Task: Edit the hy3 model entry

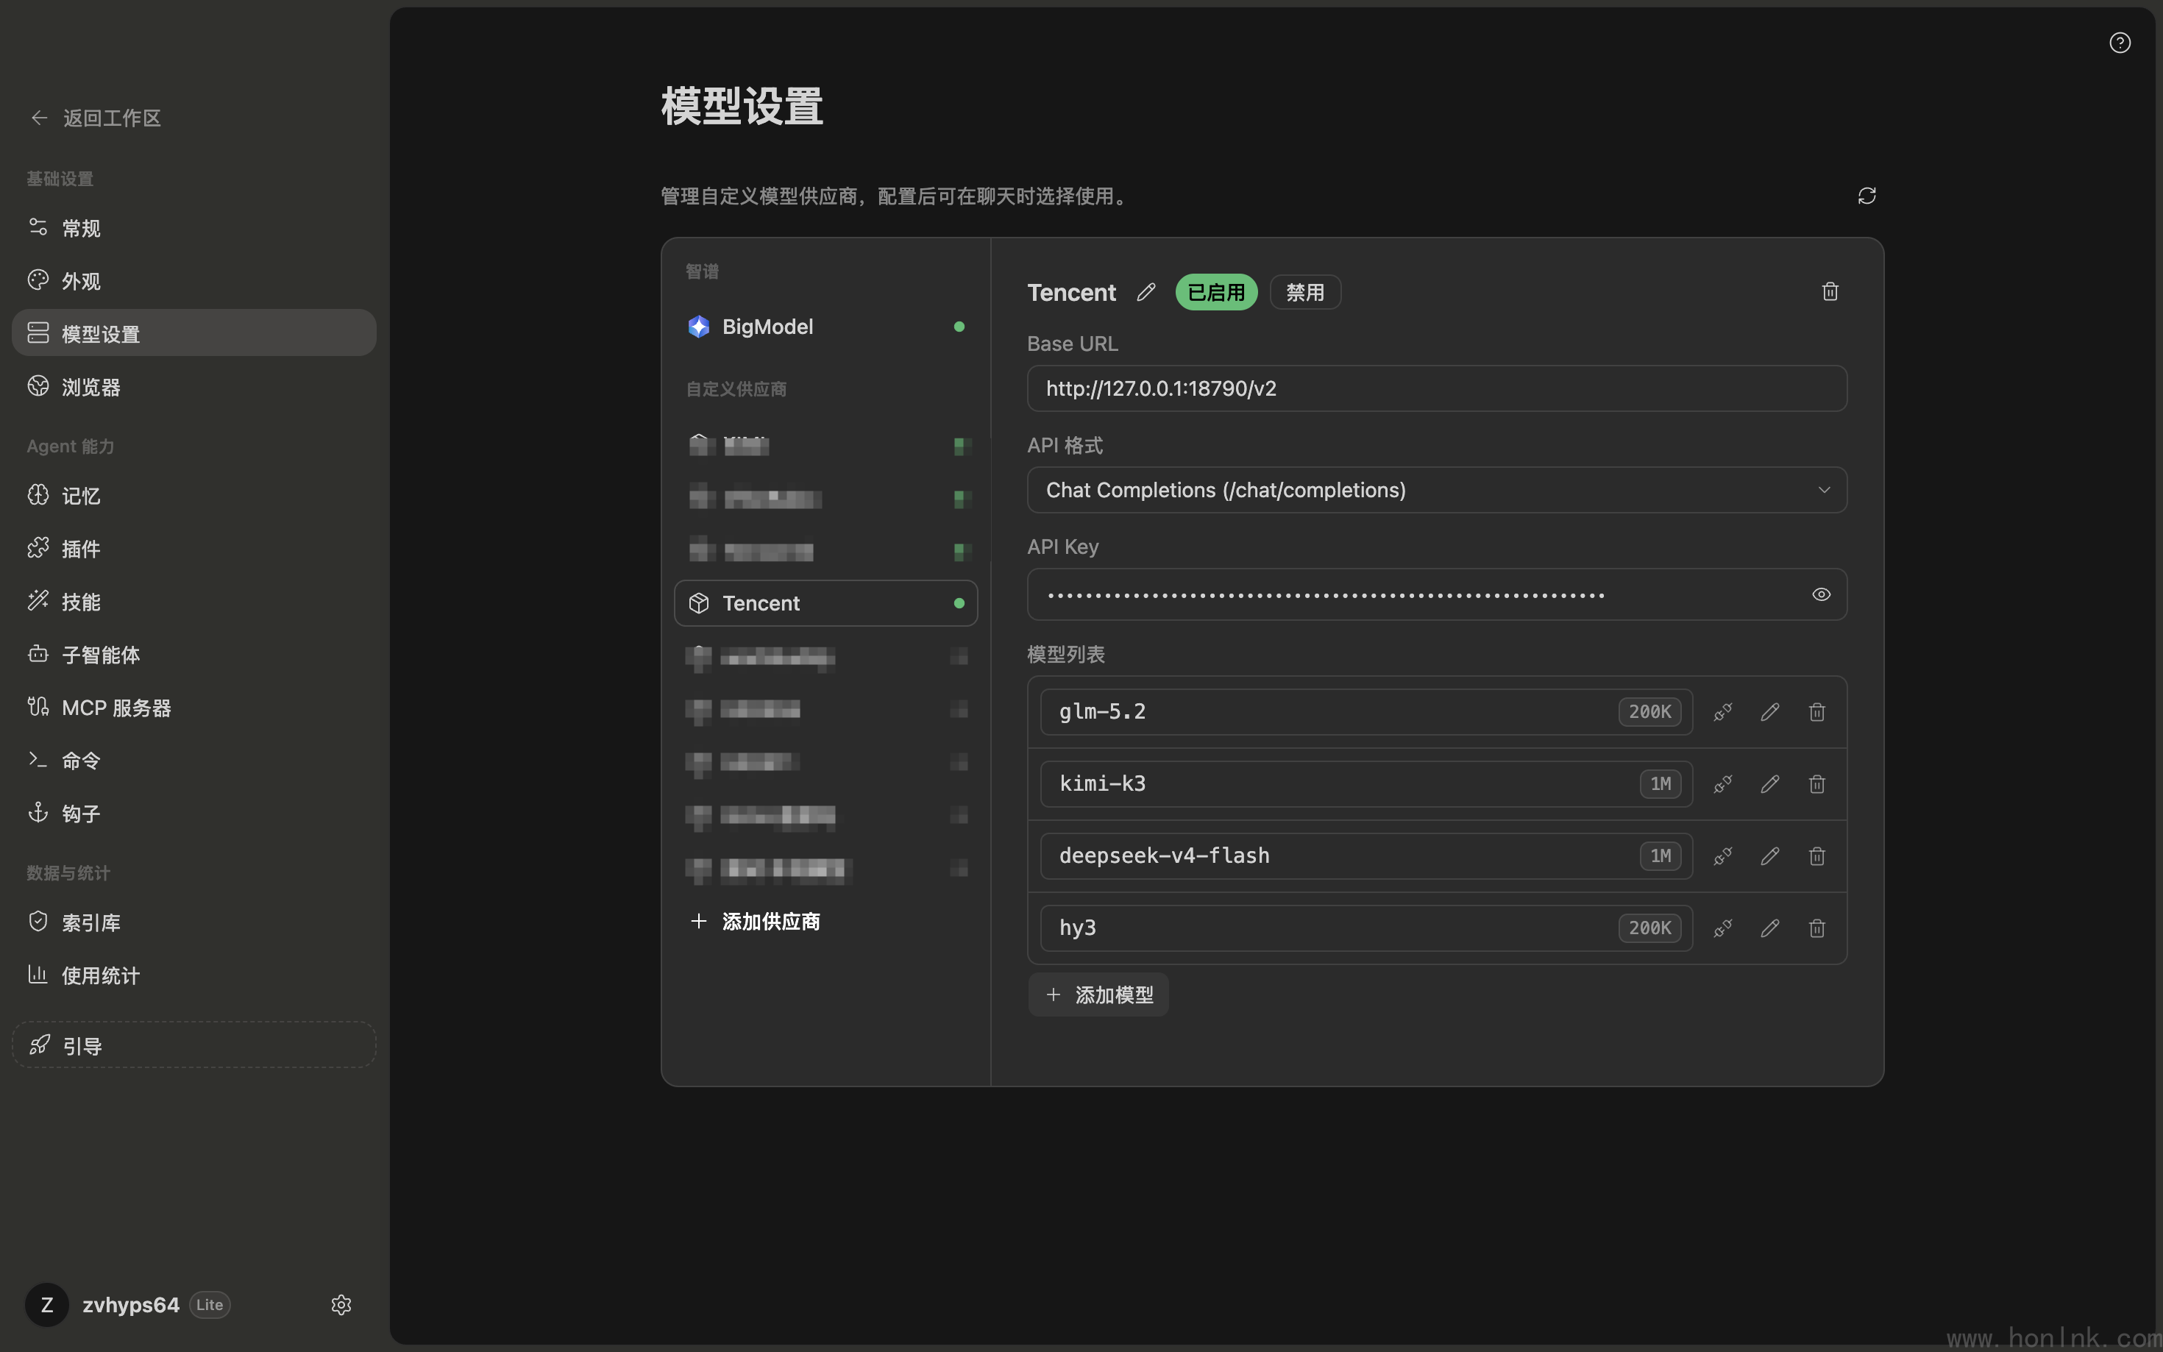Action: [x=1769, y=928]
